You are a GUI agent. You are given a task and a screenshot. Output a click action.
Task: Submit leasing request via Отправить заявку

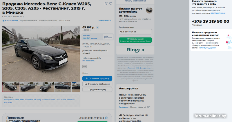(135, 40)
